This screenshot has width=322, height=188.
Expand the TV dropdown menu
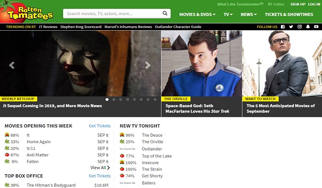tap(228, 15)
